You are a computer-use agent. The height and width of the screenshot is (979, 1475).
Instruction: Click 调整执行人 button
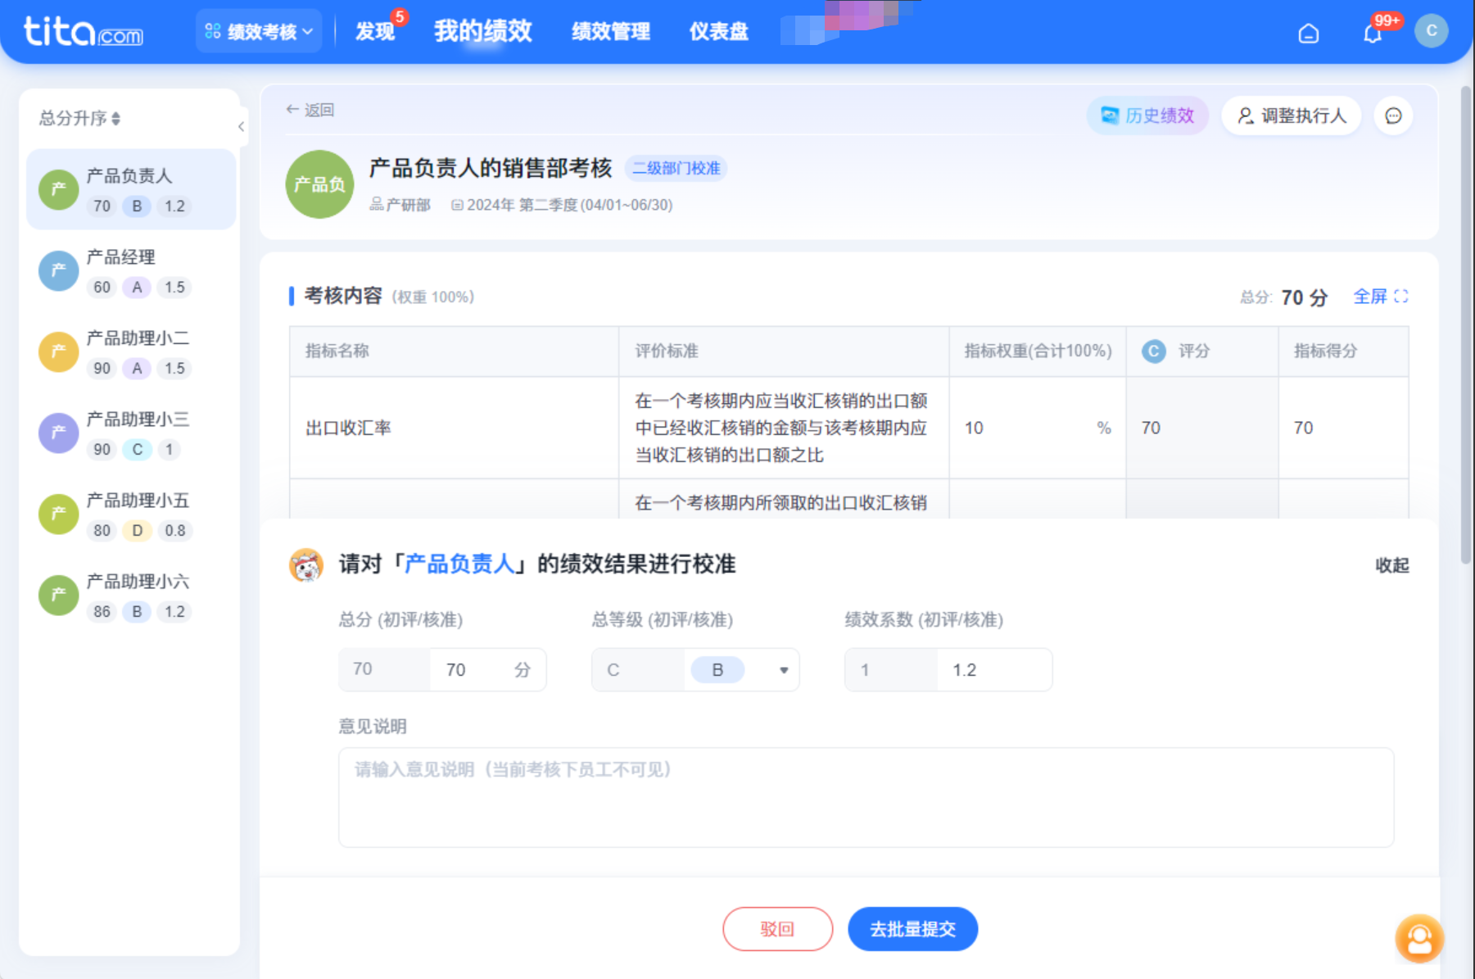[1292, 116]
